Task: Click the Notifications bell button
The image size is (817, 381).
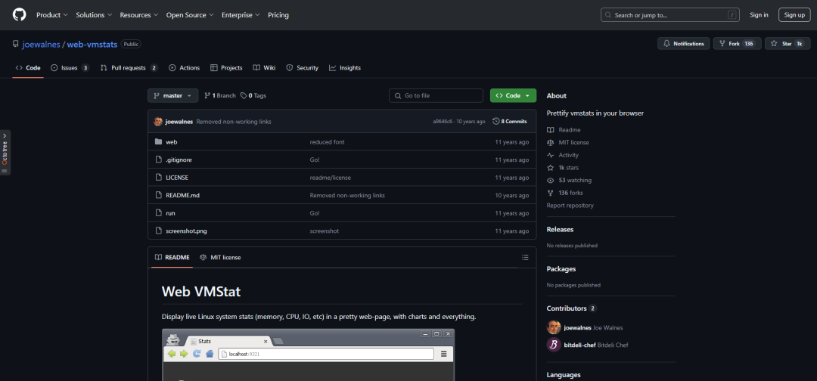Action: coord(683,44)
